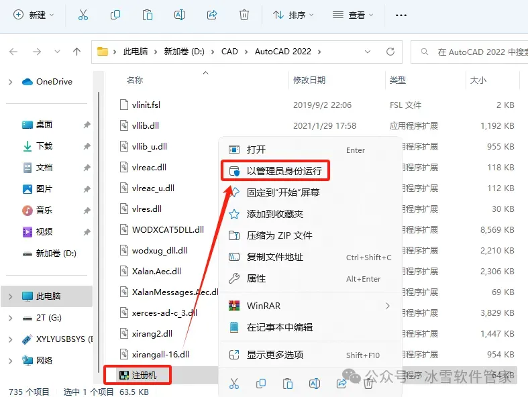Image resolution: width=528 pixels, height=397 pixels.
Task: Select the 注册机 file
Action: pos(144,375)
